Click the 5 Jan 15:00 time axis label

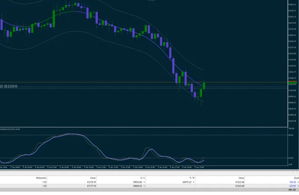coord(150,167)
